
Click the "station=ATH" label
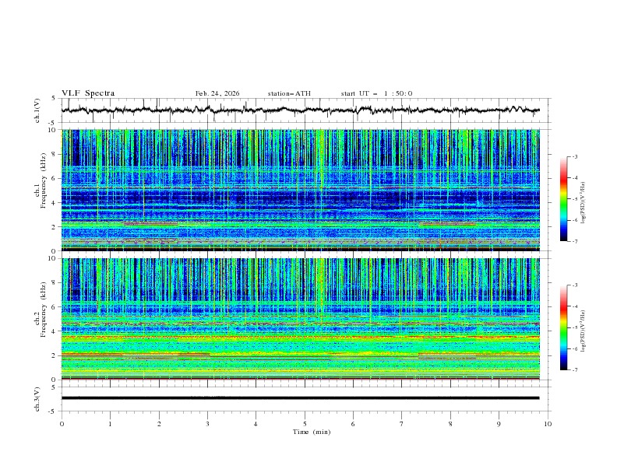tap(289, 93)
